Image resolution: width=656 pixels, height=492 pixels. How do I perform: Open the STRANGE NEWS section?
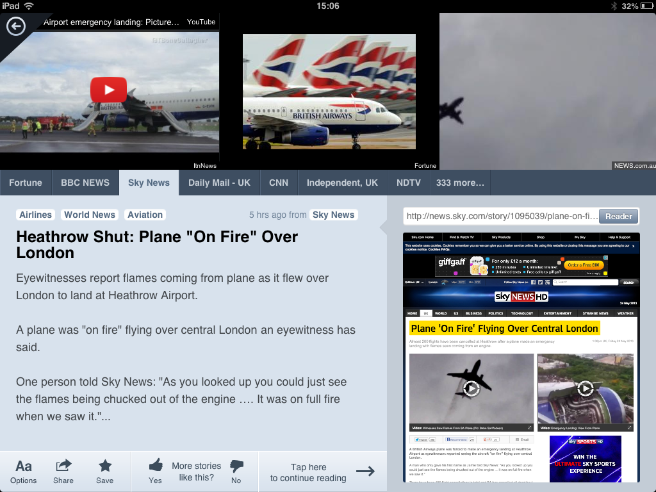(595, 313)
